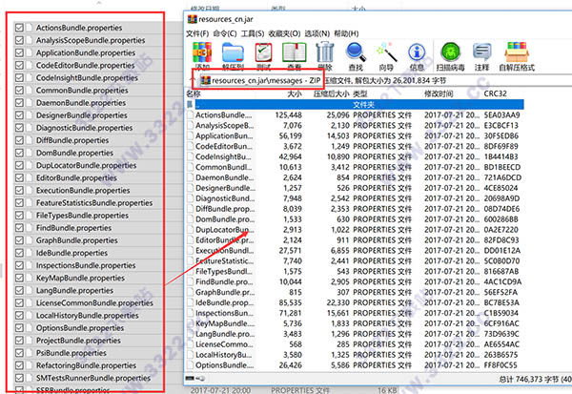Click the size value 125,448
This screenshot has width=572, height=394.
288,115
